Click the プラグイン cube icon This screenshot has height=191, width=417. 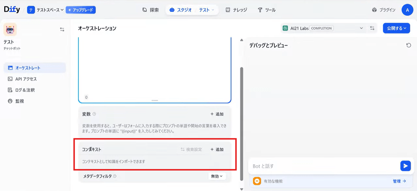click(x=375, y=10)
